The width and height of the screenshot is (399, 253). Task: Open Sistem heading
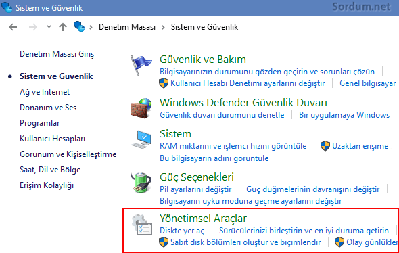(x=175, y=134)
